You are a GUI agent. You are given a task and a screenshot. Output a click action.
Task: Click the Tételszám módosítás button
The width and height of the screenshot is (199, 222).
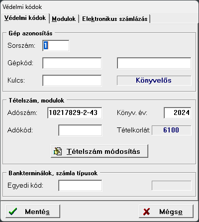pyautogui.click(x=99, y=151)
